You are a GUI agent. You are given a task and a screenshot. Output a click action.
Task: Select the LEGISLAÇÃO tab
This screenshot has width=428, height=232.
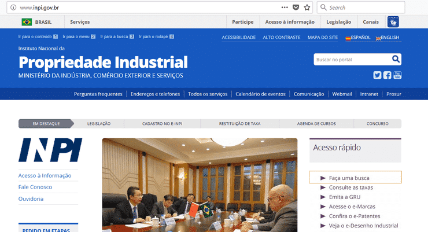tap(99, 124)
